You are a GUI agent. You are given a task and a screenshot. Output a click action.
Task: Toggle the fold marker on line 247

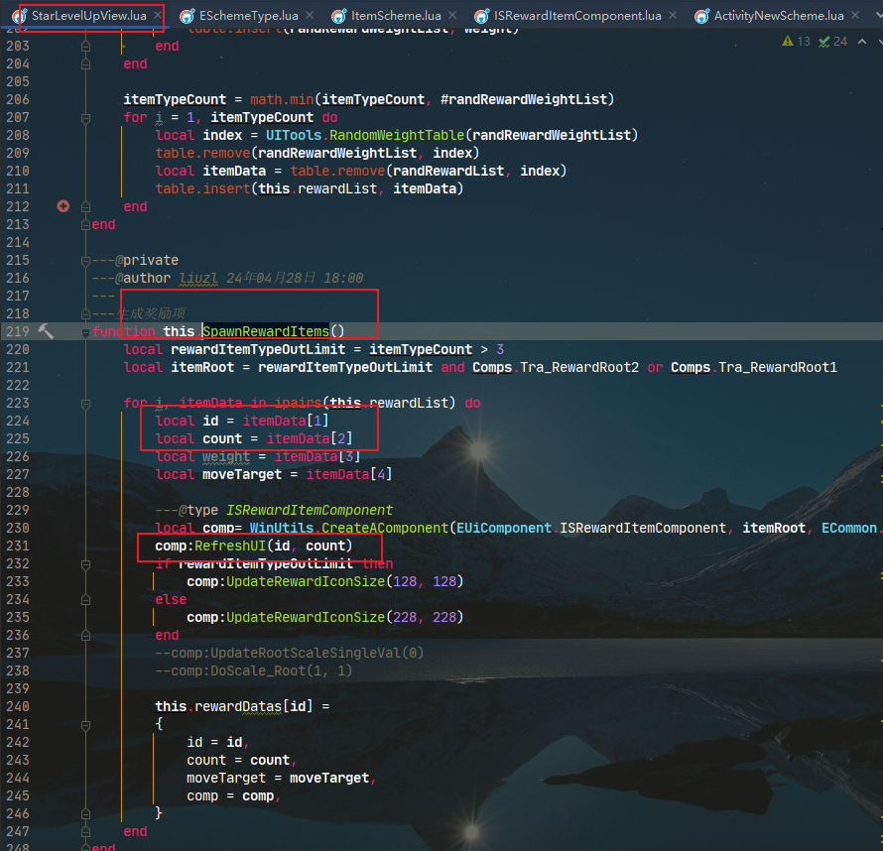[x=85, y=831]
